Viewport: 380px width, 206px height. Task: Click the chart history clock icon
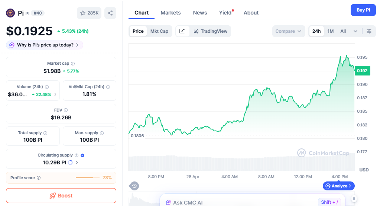coord(134,186)
